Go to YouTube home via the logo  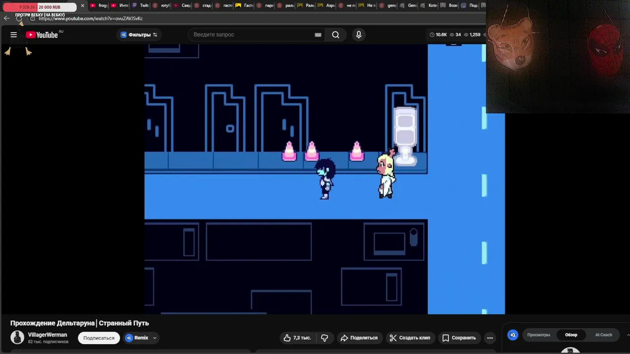point(42,35)
